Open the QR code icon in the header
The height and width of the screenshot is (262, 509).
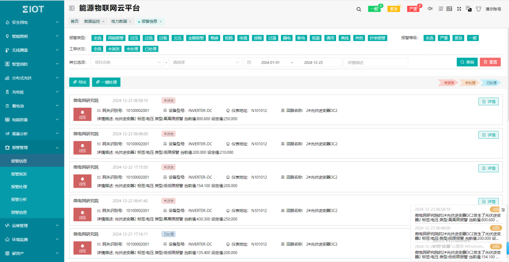441,9
